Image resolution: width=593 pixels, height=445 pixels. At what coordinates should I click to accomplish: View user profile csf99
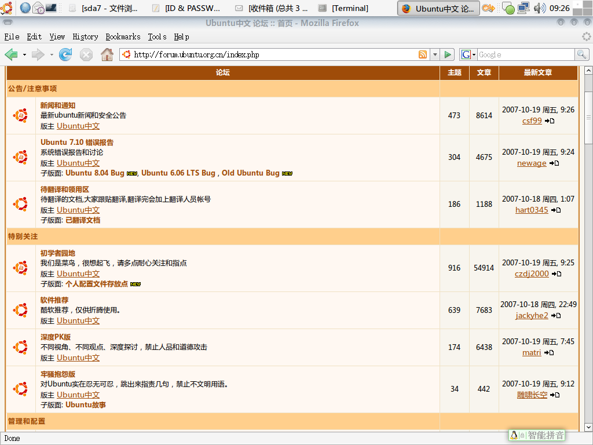coord(532,121)
